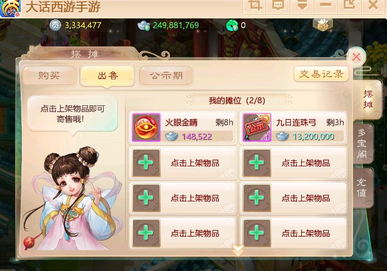The height and width of the screenshot is (271, 387).
Task: Add jade currency via the green plus icon
Action: click(x=232, y=25)
